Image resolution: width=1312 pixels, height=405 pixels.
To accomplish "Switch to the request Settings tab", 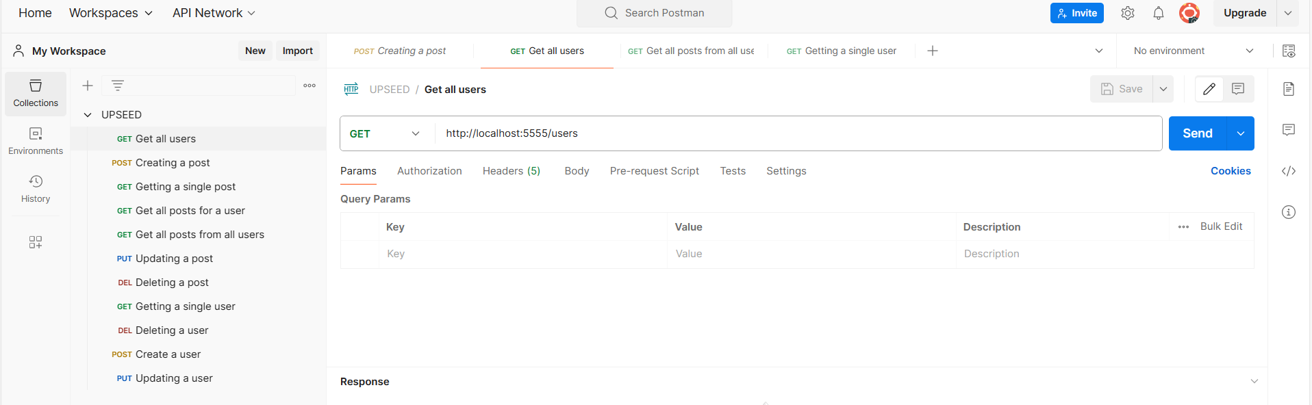I will [786, 171].
